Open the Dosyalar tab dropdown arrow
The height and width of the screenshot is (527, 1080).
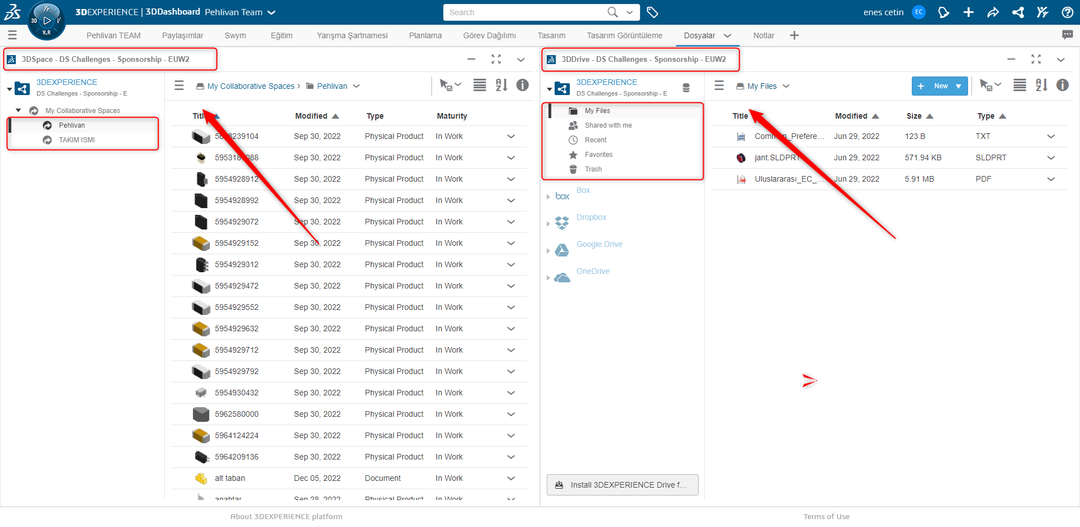pos(727,35)
